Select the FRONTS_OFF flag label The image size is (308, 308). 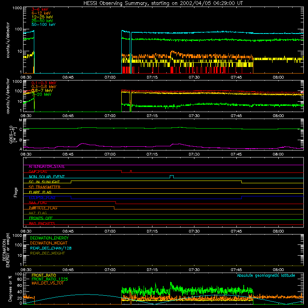(41, 218)
